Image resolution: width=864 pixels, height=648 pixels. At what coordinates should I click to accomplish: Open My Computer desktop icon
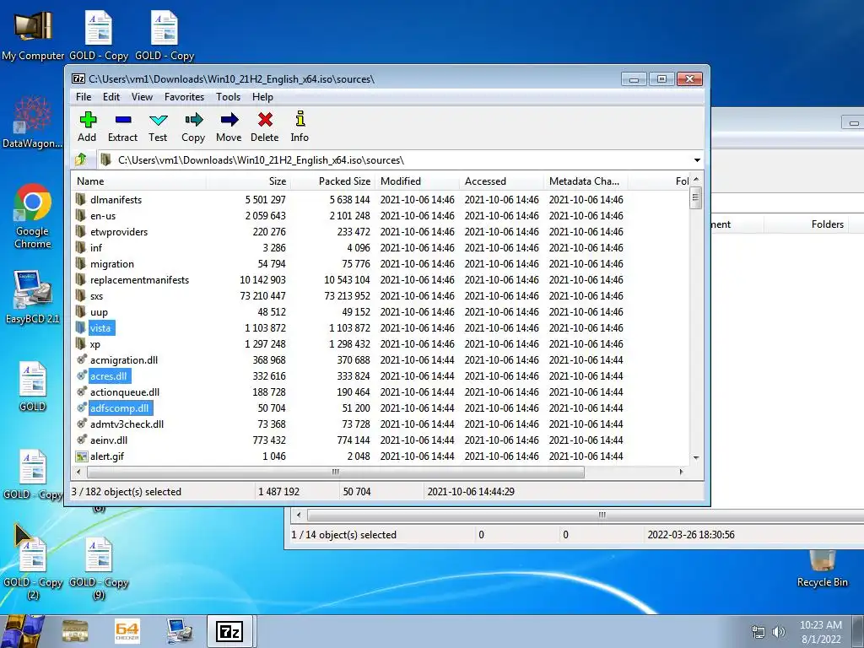tap(33, 35)
